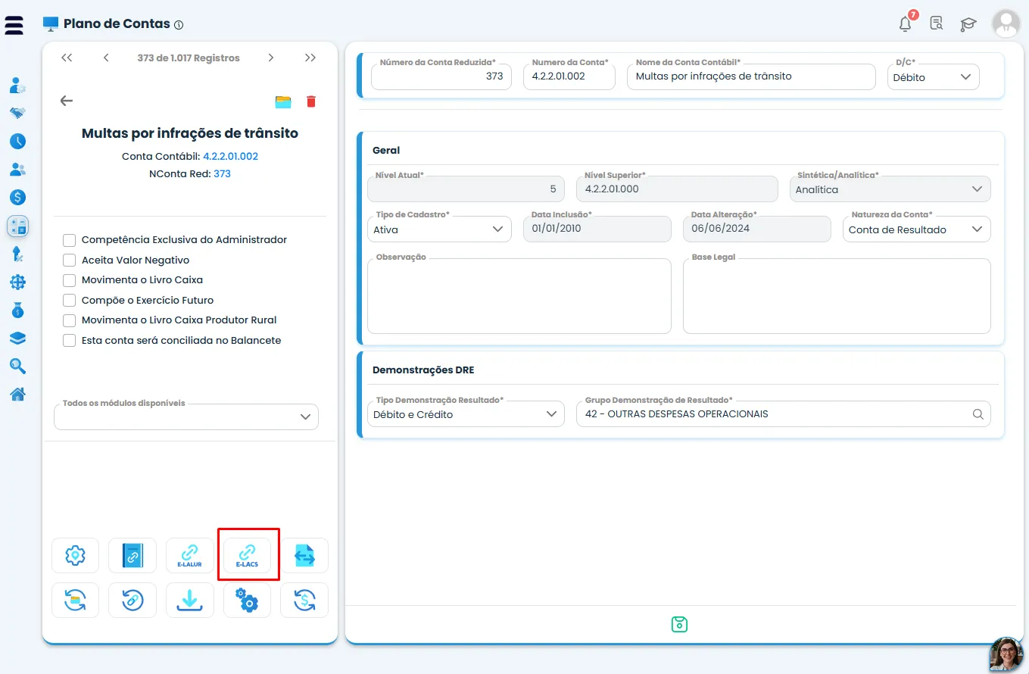Click the search icon in Grupo Demonstração field

pyautogui.click(x=978, y=414)
